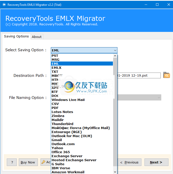Click the list scrollbar up arrow
This screenshot has height=174, width=173.
click(x=115, y=56)
